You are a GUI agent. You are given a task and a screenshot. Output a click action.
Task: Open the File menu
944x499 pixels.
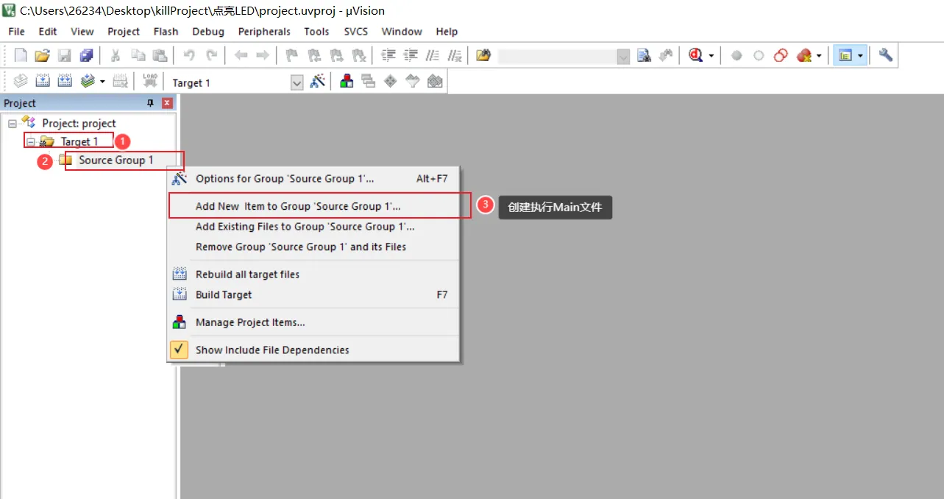pyautogui.click(x=16, y=32)
